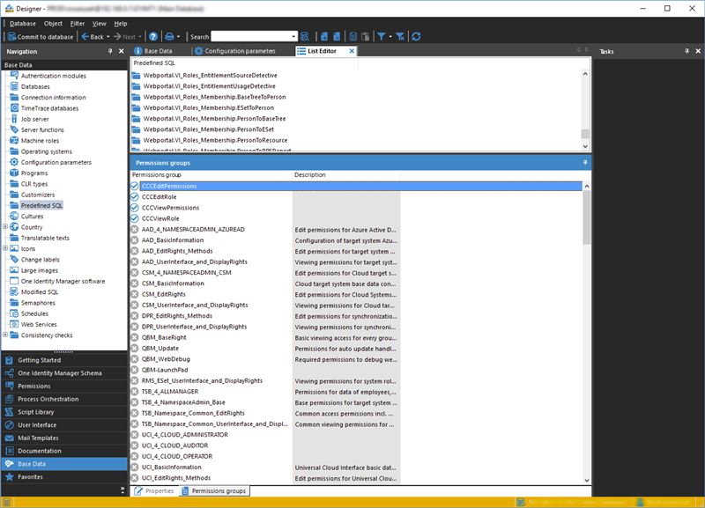Expand the Country tree node

click(x=6, y=227)
